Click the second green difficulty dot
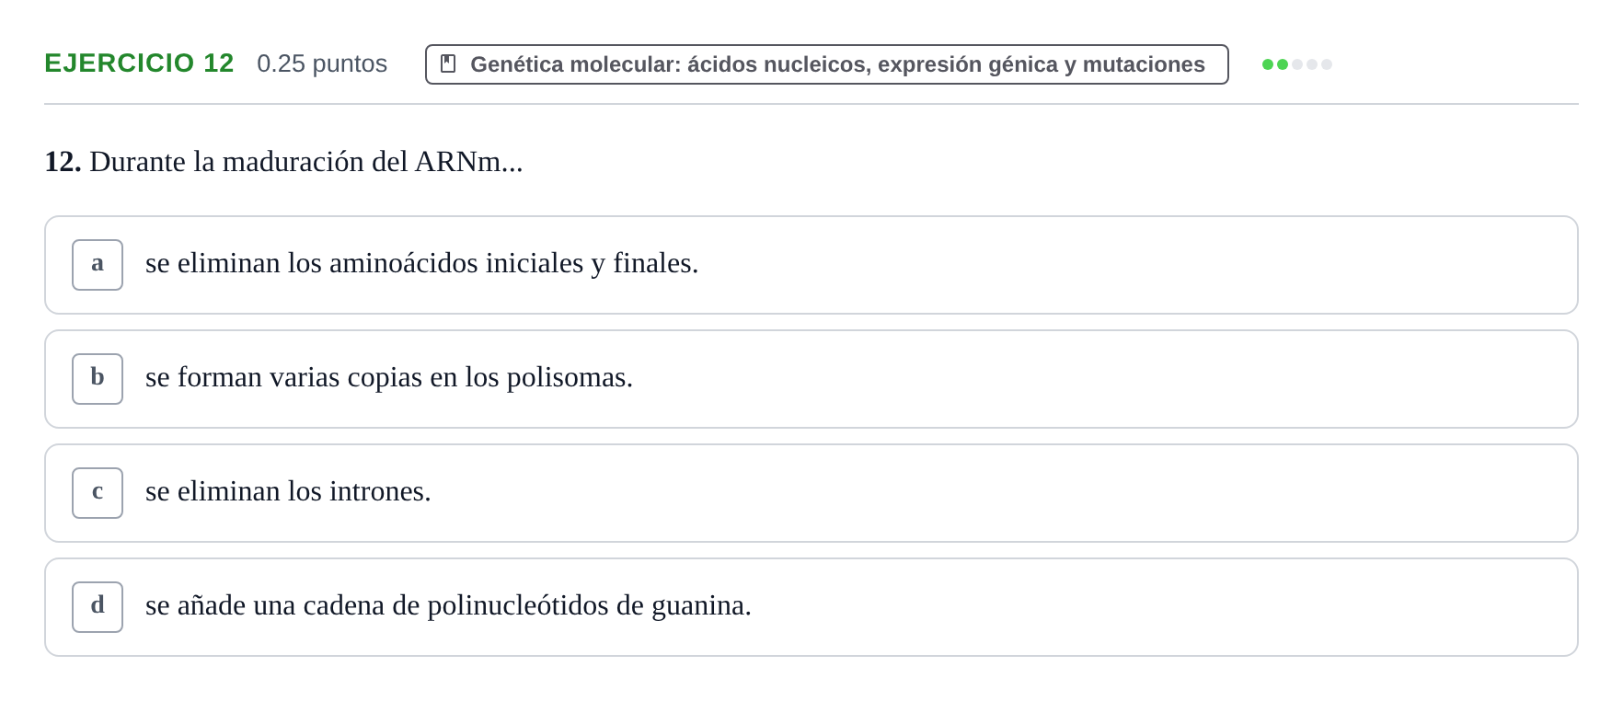Screen dimensions: 1623x701 tap(1283, 64)
